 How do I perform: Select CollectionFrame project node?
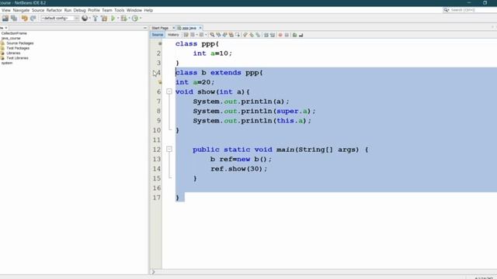(14, 33)
